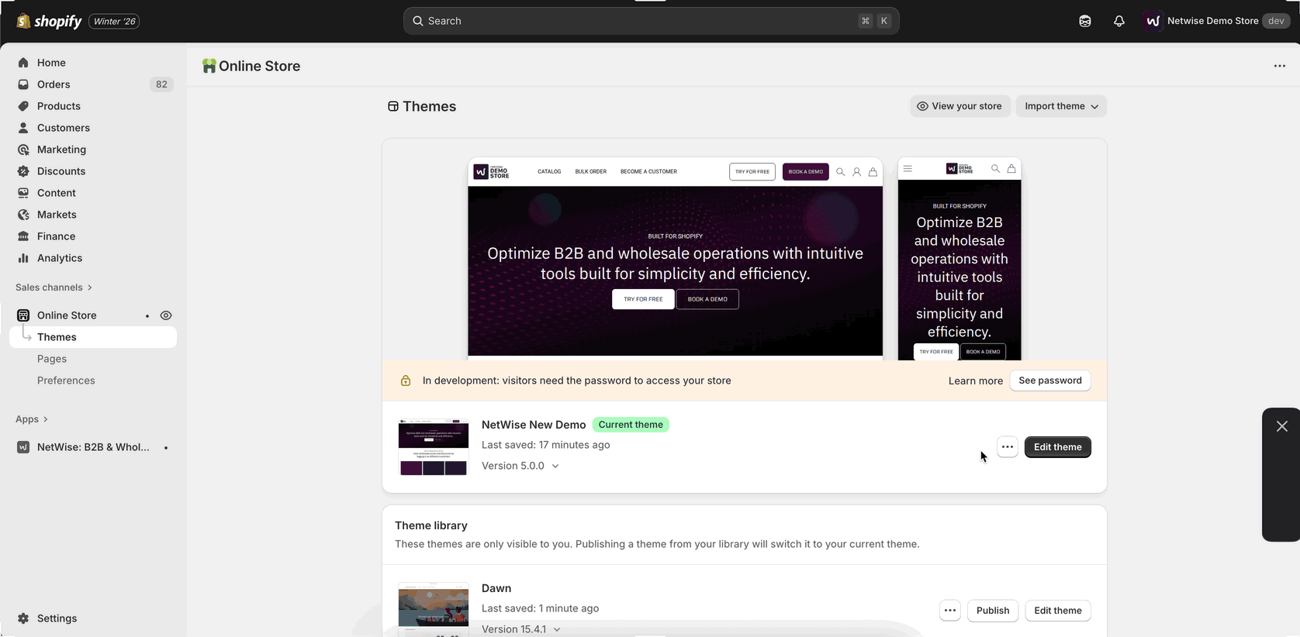Click the NetWise app icon in sidebar
This screenshot has height=637, width=1300.
(23, 447)
